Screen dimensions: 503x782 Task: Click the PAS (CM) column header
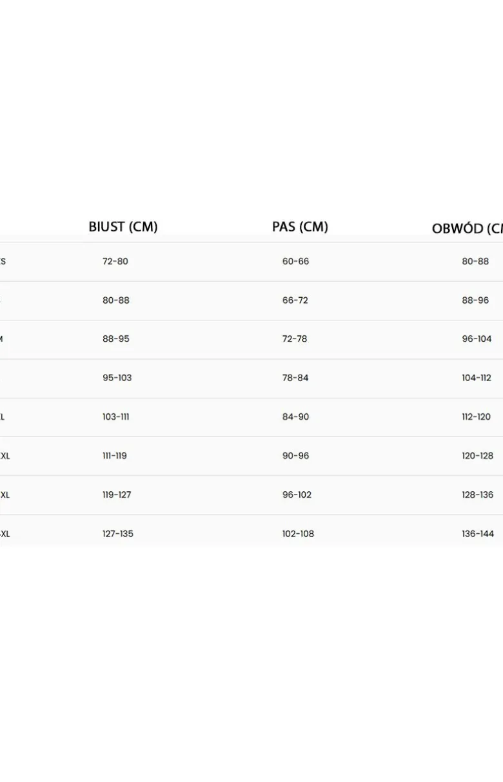[300, 227]
